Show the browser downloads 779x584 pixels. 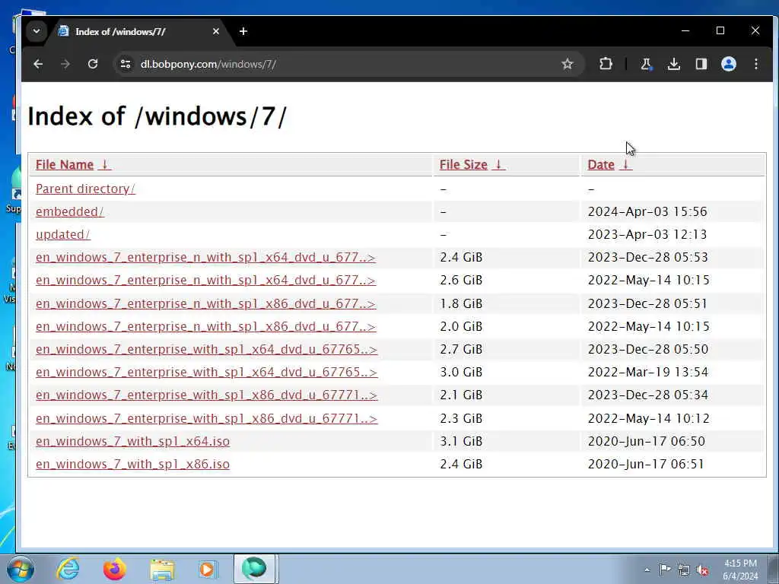pos(674,64)
